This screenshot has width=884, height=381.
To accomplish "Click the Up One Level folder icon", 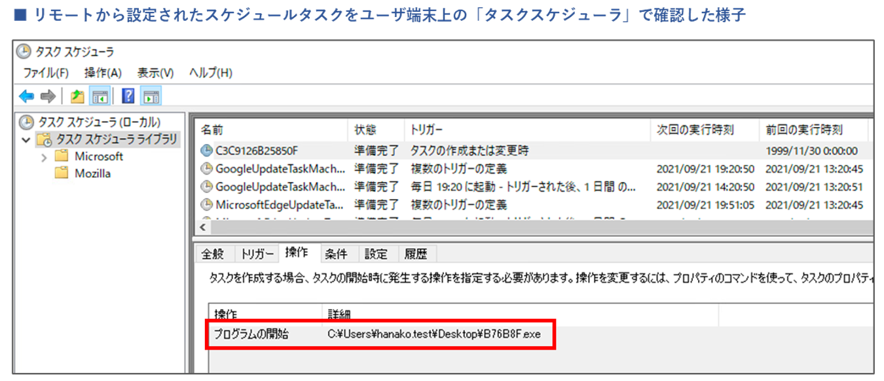I will [77, 97].
